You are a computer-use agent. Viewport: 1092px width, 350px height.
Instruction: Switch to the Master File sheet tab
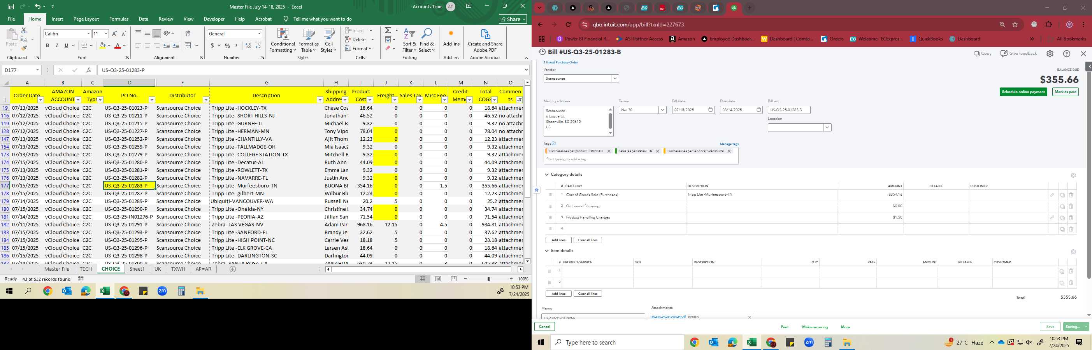(x=57, y=269)
